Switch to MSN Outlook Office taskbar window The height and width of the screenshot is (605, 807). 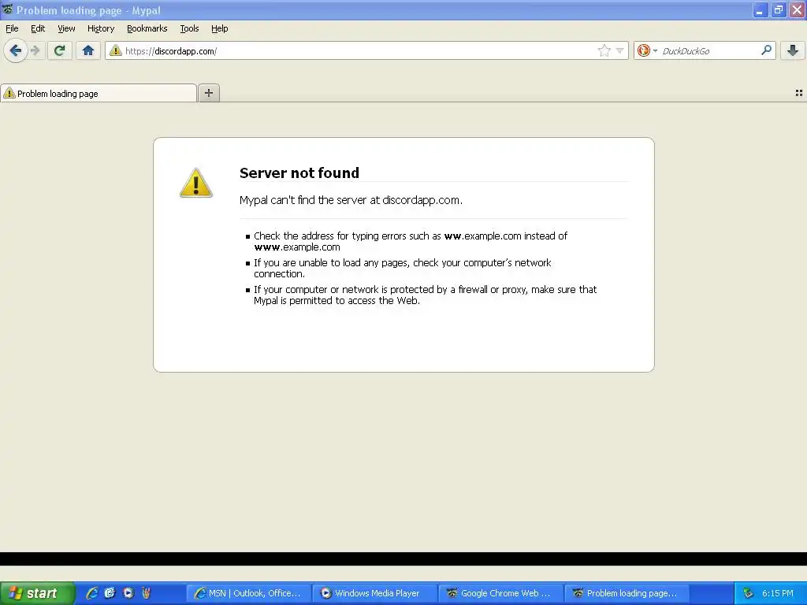pos(249,593)
